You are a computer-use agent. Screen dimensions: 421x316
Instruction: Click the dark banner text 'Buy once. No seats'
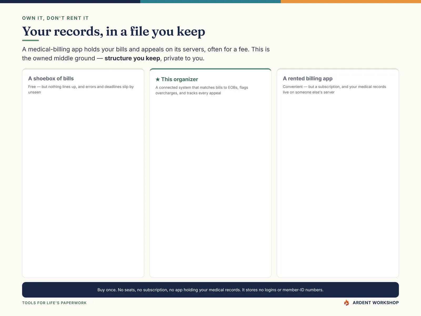210,290
